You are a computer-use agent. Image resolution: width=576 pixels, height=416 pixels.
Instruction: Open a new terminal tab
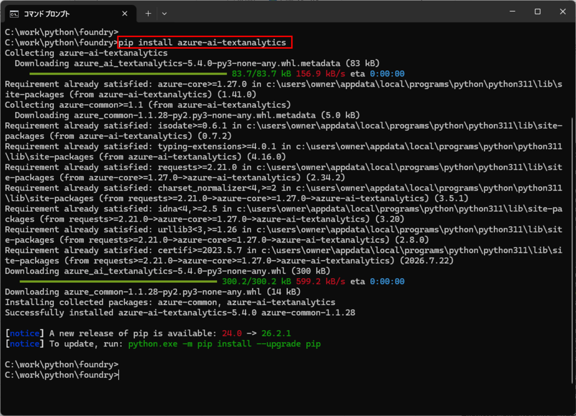pos(148,14)
